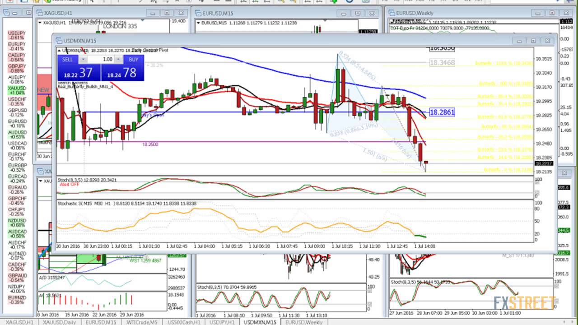578x325 pixels.
Task: Click the volume field showing 1.00
Action: point(101,60)
